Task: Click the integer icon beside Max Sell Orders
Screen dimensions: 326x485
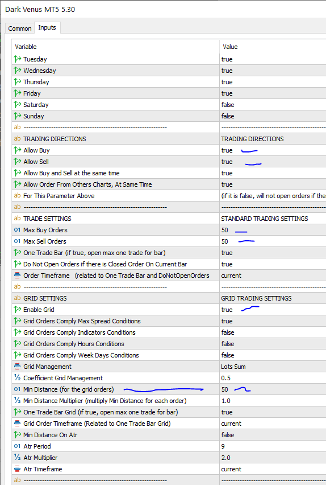Action: [x=17, y=241]
